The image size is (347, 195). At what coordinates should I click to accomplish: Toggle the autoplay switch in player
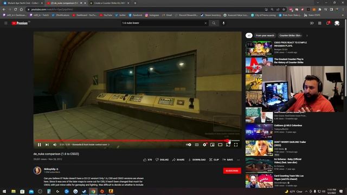point(188,145)
